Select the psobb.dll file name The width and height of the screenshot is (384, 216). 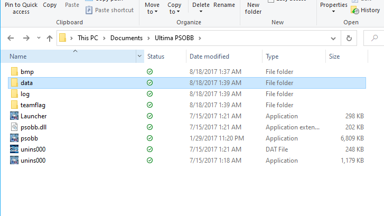pyautogui.click(x=34, y=127)
